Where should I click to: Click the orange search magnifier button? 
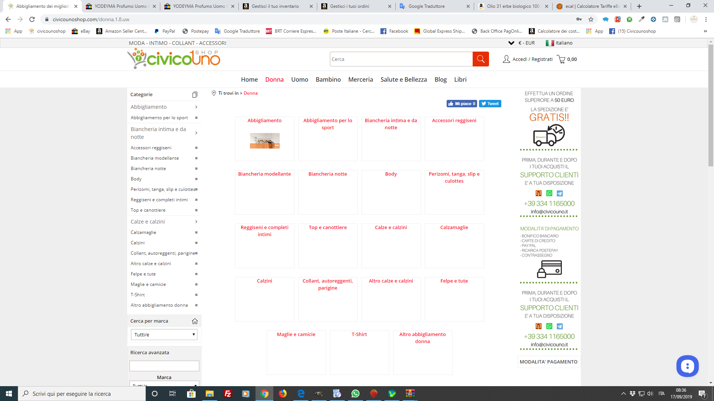pyautogui.click(x=480, y=59)
